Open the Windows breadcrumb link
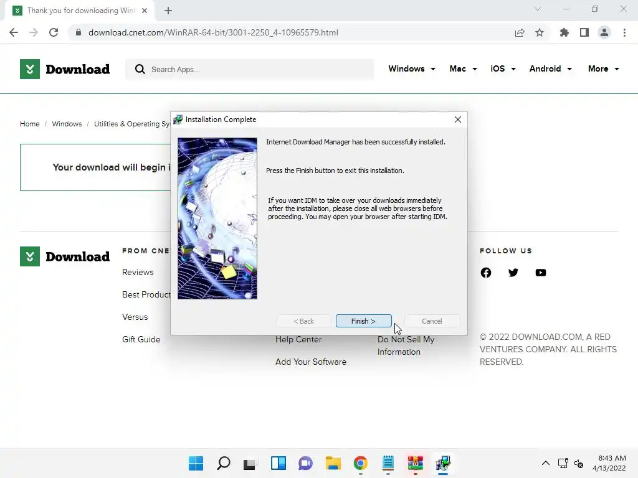Image resolution: width=638 pixels, height=478 pixels. [x=67, y=124]
